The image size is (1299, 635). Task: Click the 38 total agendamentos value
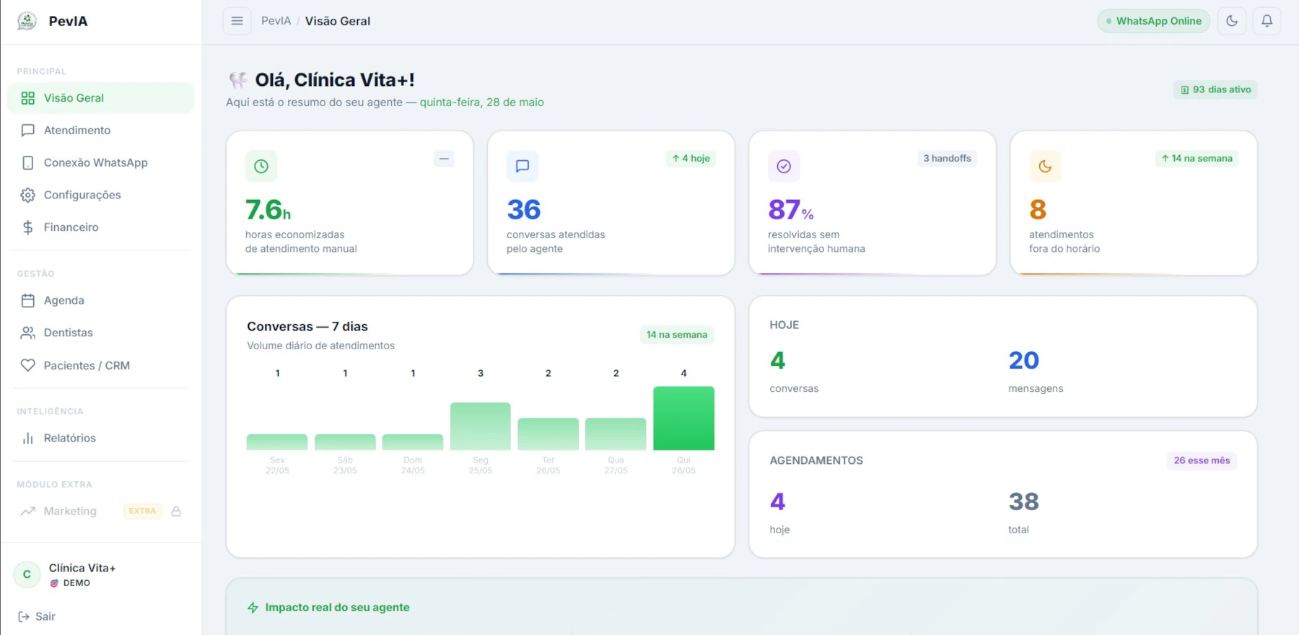pyautogui.click(x=1023, y=502)
